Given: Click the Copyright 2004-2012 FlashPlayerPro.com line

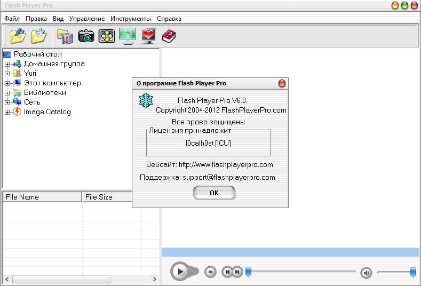Looking at the screenshot, I should 221,110.
